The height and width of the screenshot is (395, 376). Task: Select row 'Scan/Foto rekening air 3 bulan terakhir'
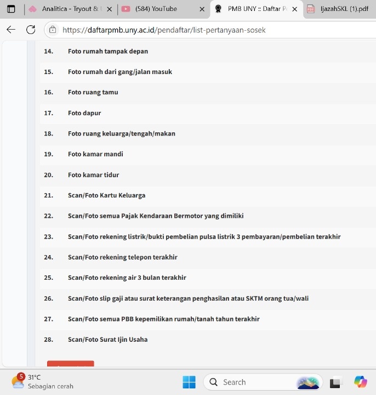(x=208, y=278)
